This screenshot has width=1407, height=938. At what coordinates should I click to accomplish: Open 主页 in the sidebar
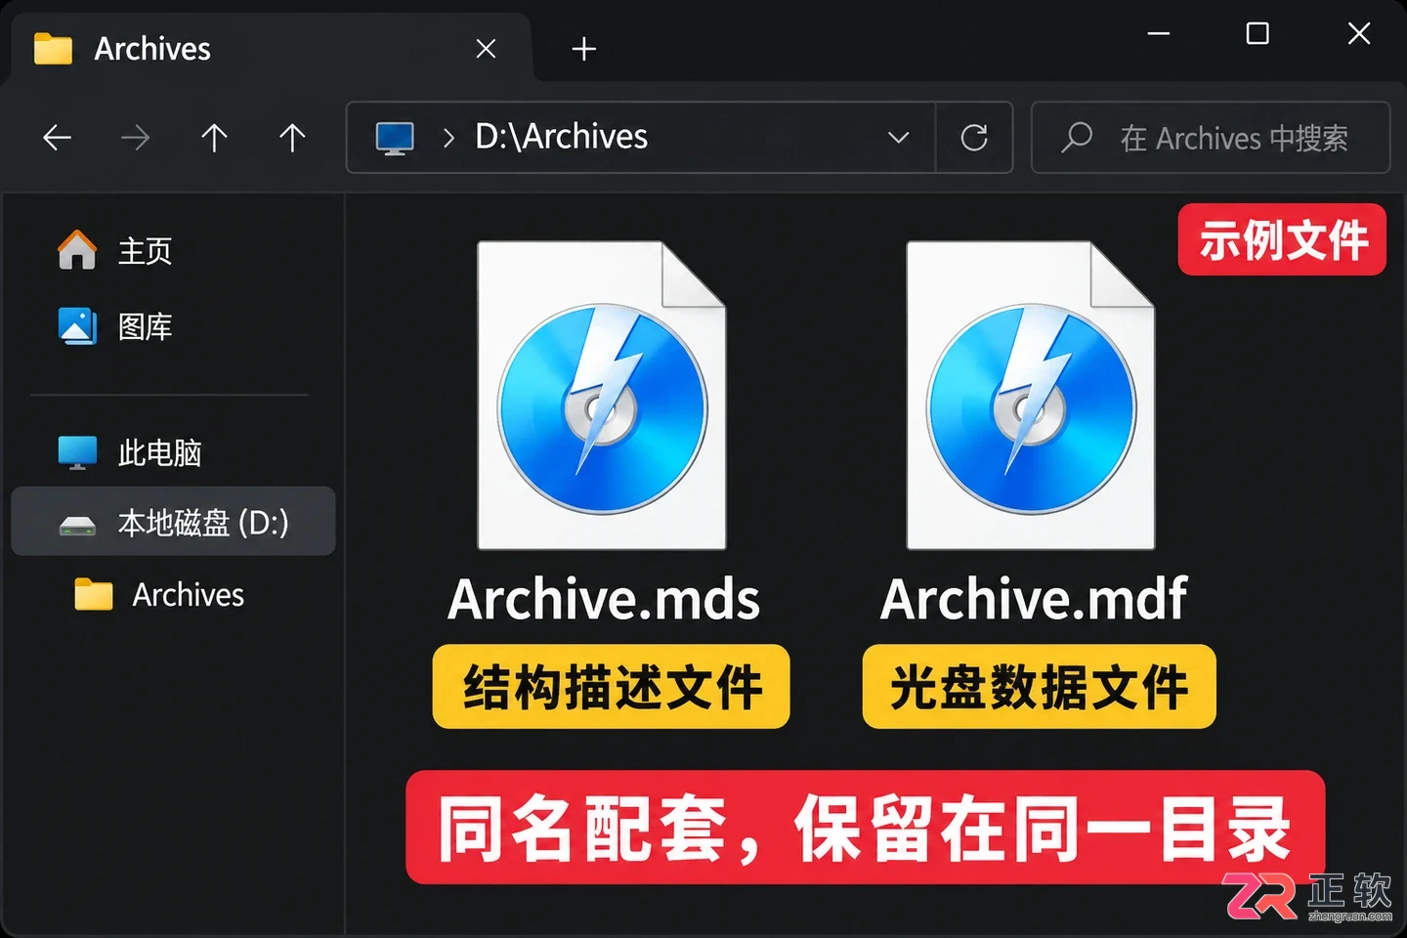coord(174,251)
